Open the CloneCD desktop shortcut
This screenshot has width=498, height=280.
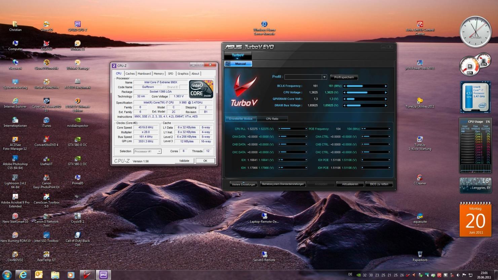[x=46, y=26]
